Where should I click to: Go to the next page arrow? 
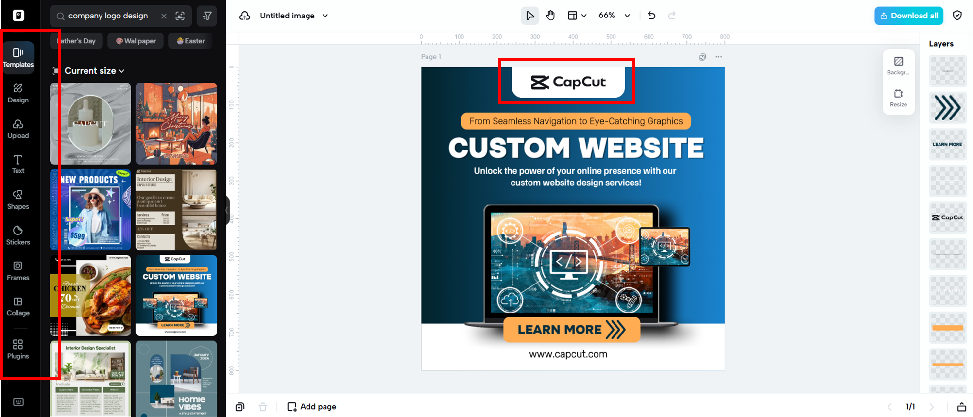tap(932, 407)
